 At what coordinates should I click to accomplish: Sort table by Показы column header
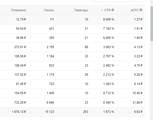point(49,10)
